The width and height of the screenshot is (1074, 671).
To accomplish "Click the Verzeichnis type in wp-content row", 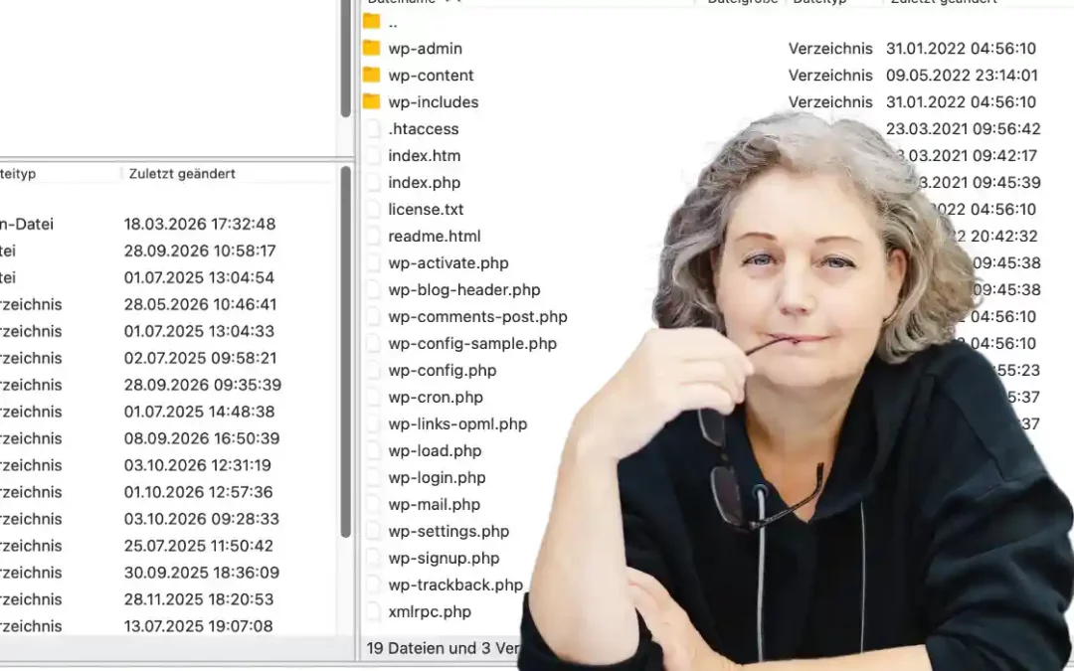I will point(830,76).
